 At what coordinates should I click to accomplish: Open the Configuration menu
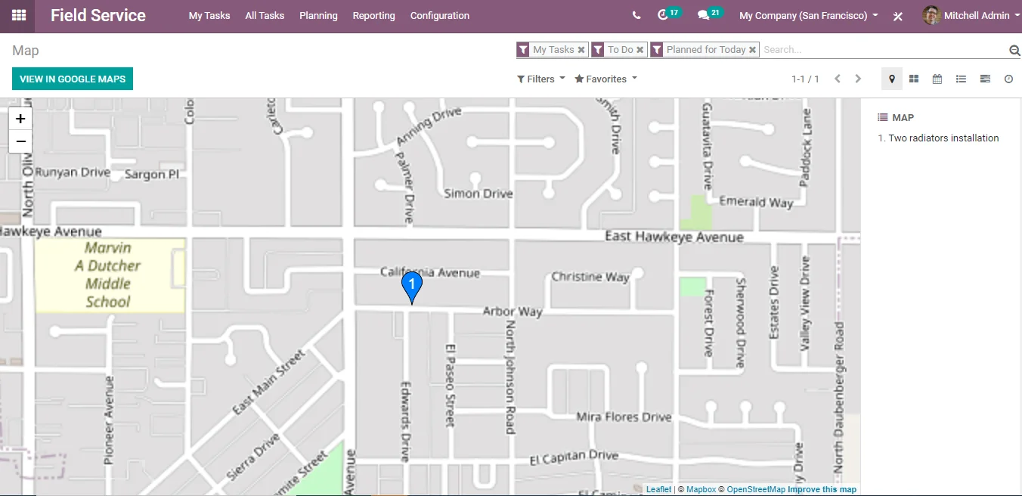(439, 15)
